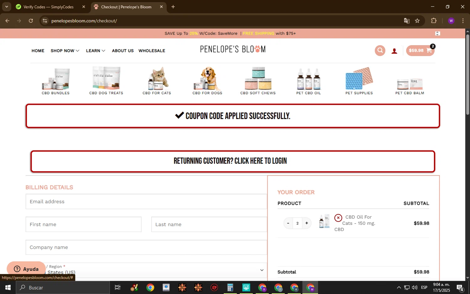This screenshot has width=470, height=294.
Task: Click the Buscar taskbar search box
Action: [x=63, y=287]
